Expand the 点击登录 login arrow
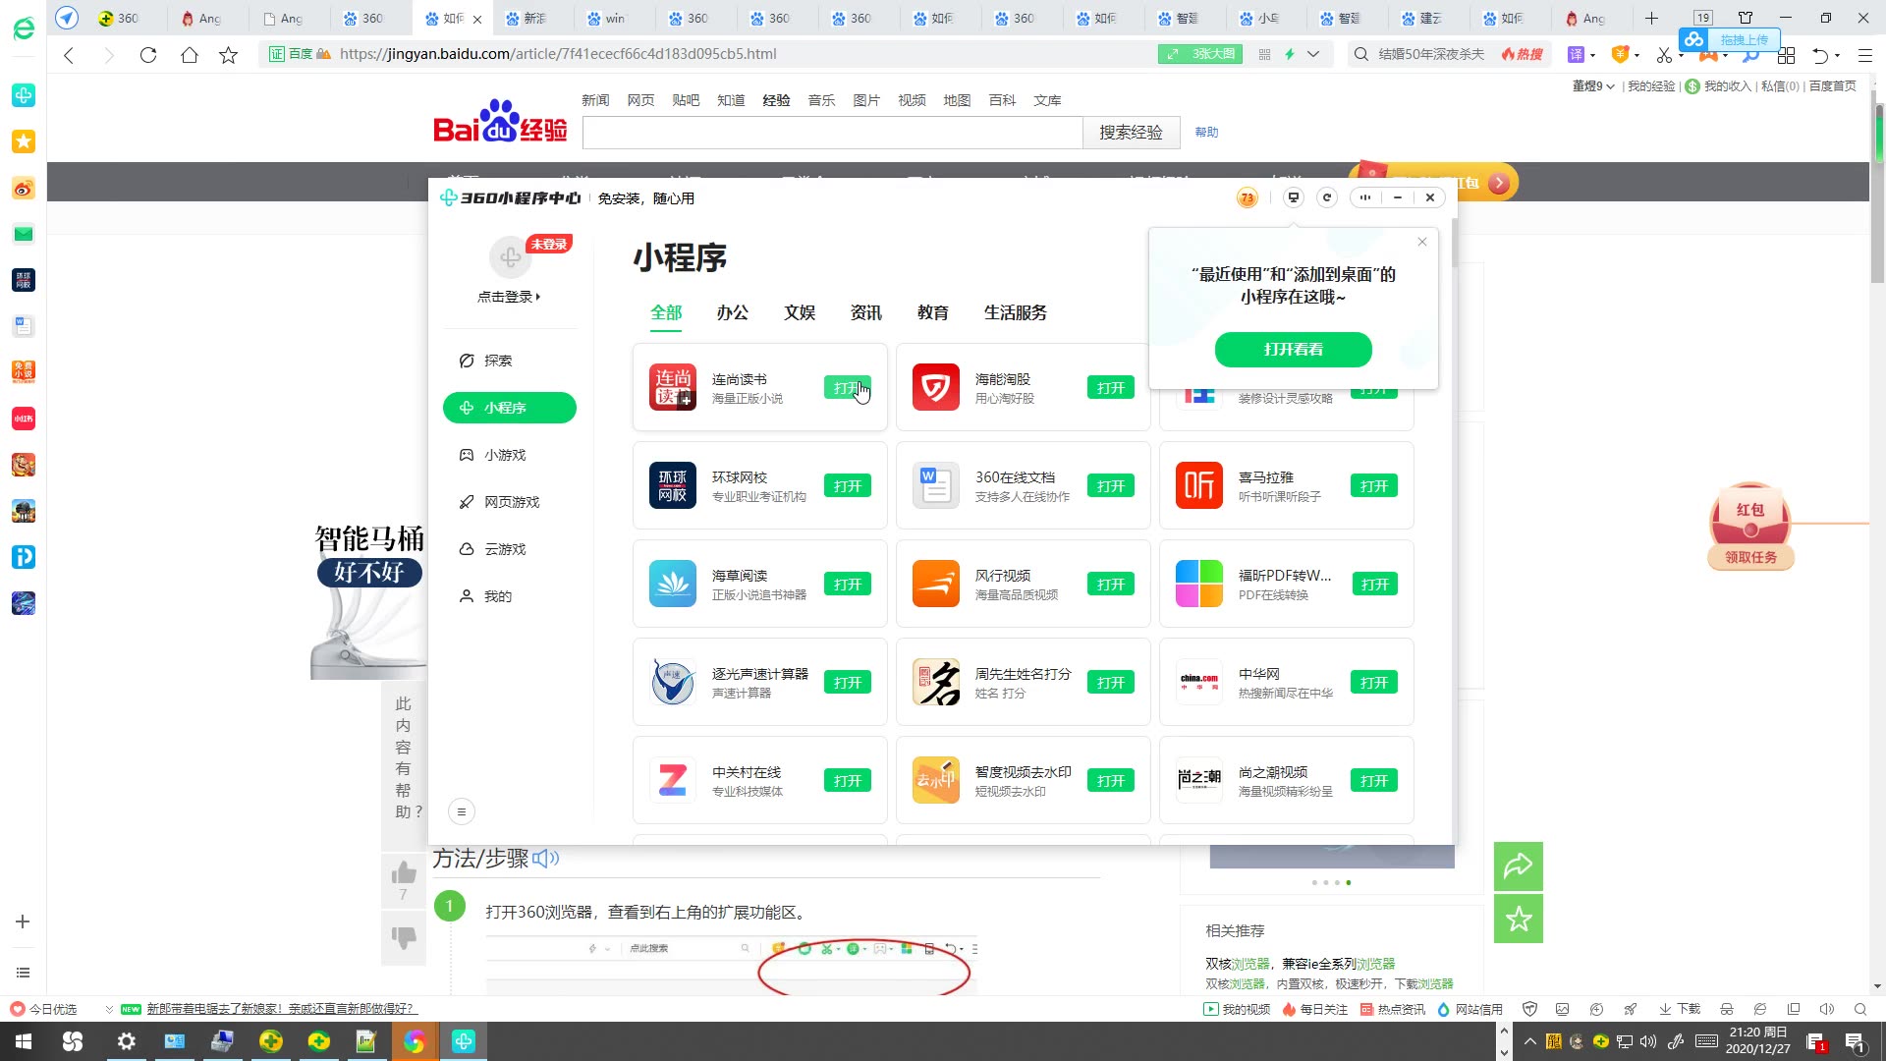1886x1061 pixels. coord(538,297)
